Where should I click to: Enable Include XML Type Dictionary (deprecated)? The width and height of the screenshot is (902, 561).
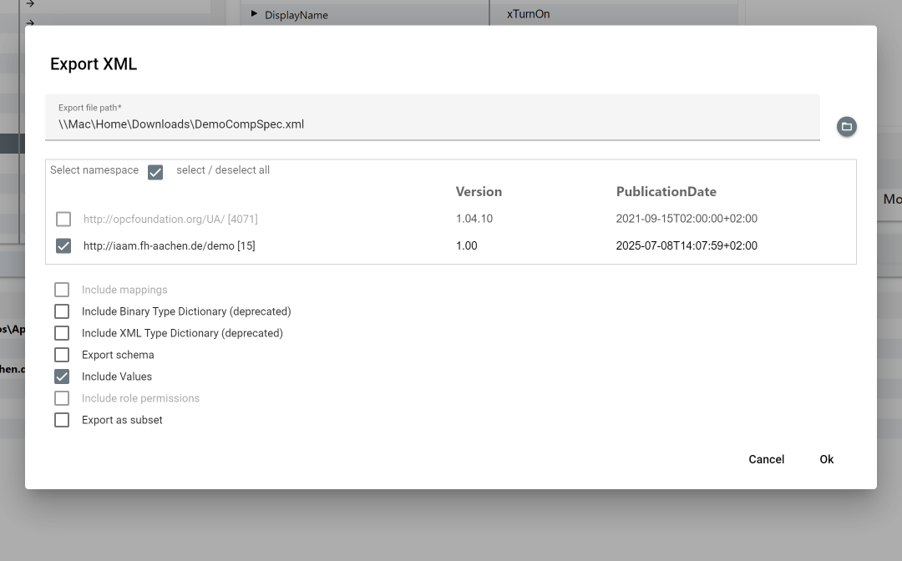click(x=61, y=332)
